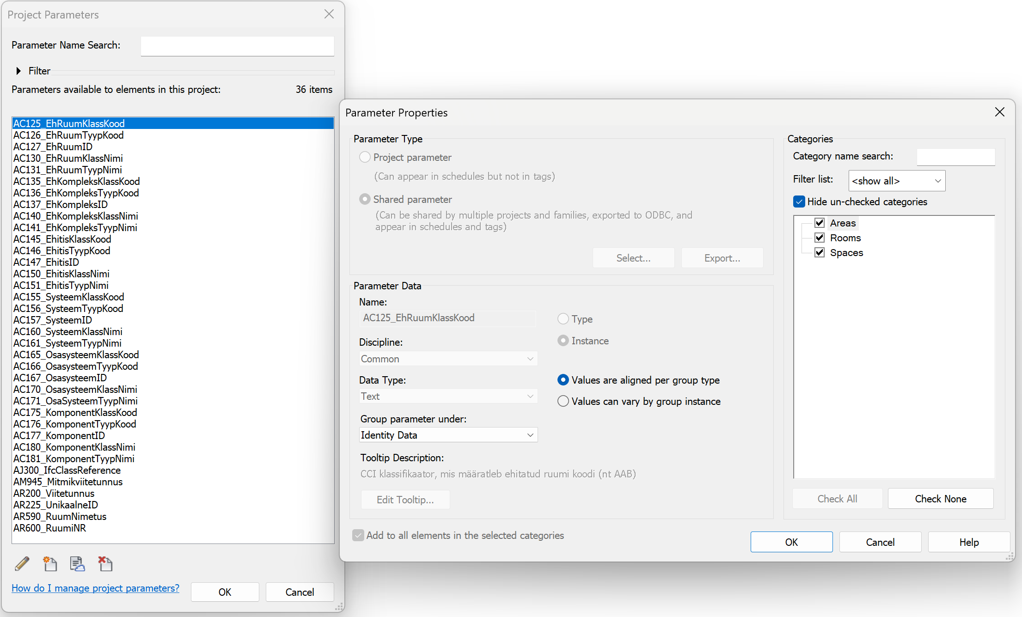Click the Modify parameter document icon
Screen dimensions: 1022x617
click(x=77, y=563)
